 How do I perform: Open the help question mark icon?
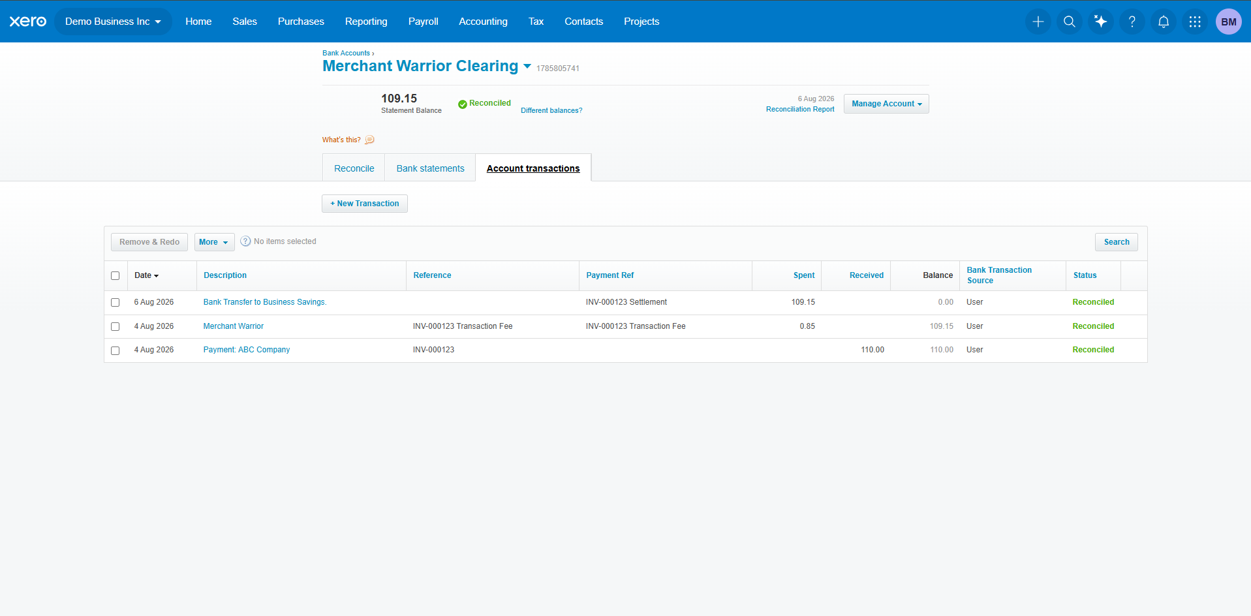[1132, 22]
